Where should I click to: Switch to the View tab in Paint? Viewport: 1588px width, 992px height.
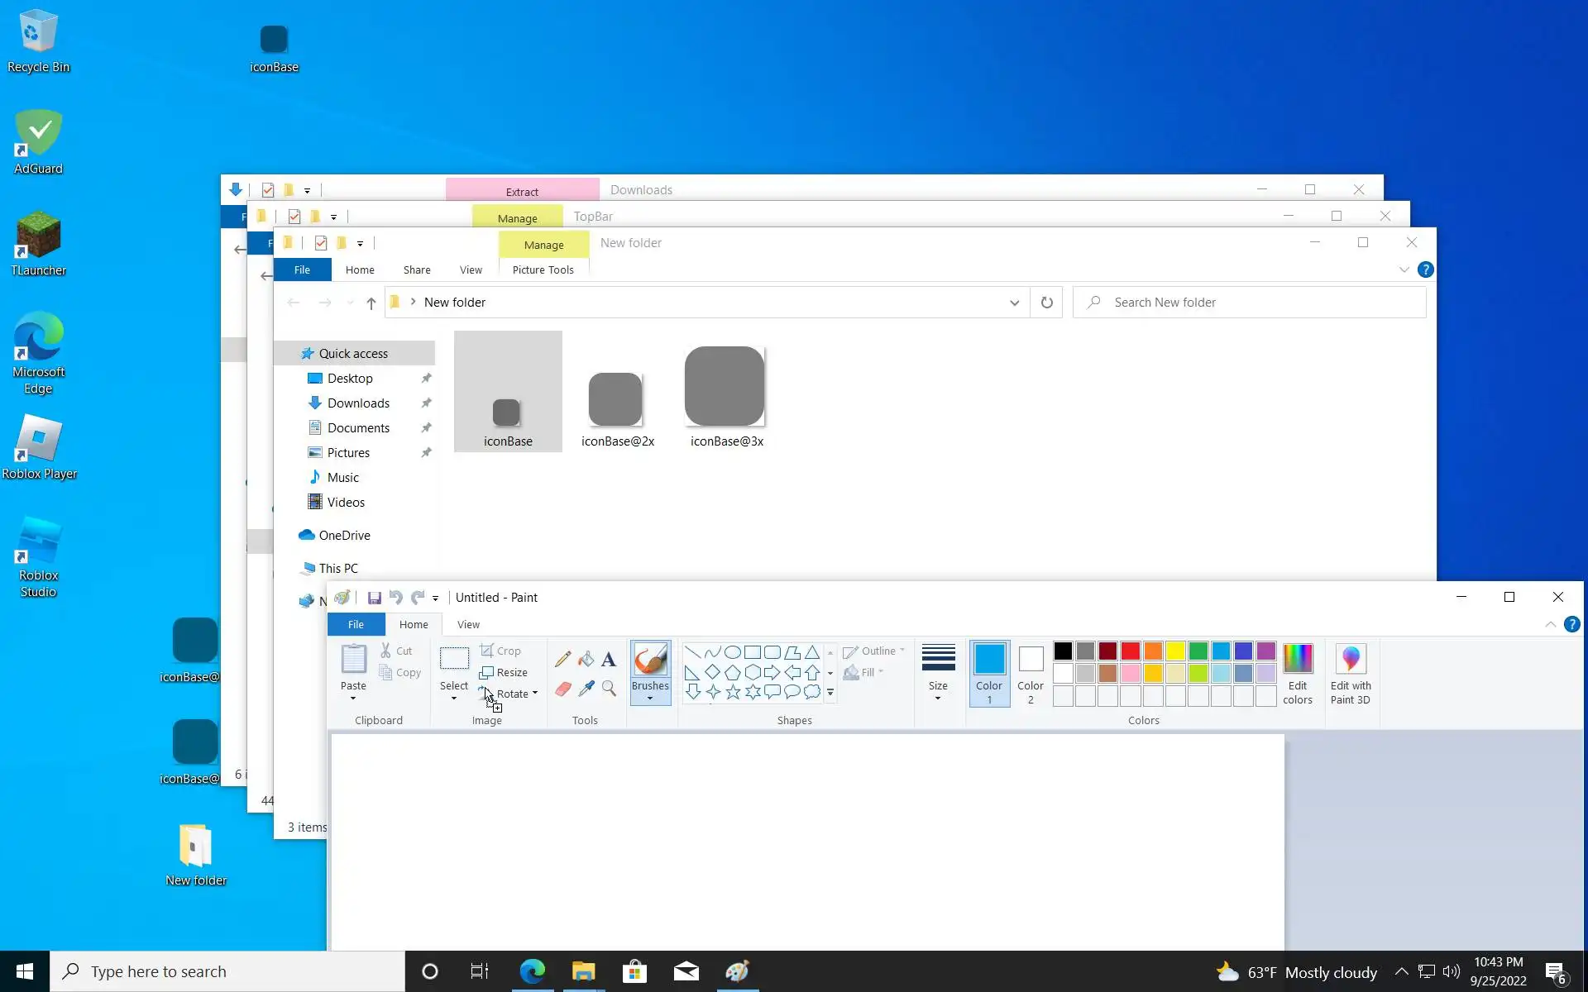coord(468,625)
